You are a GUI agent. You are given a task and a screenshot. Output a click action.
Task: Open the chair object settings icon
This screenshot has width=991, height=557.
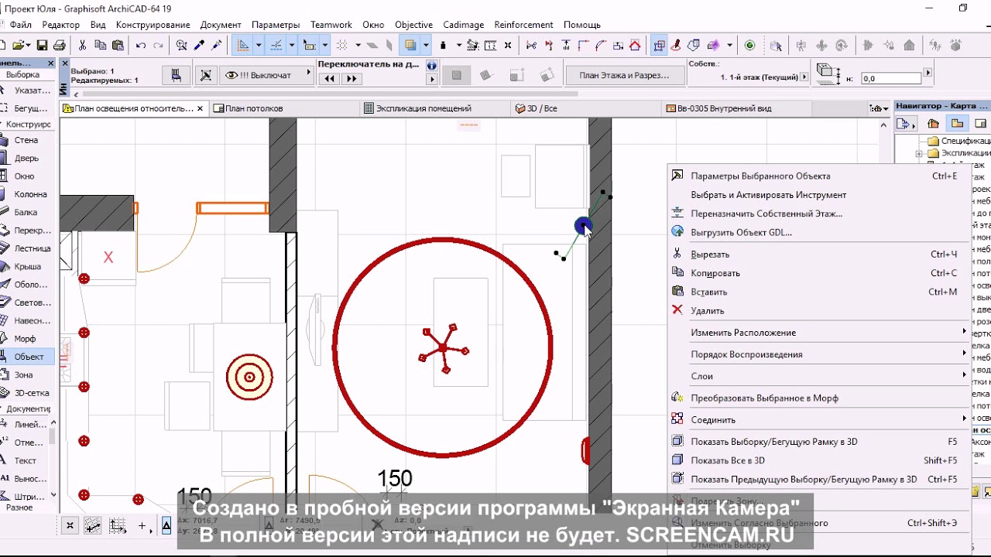pyautogui.click(x=177, y=75)
